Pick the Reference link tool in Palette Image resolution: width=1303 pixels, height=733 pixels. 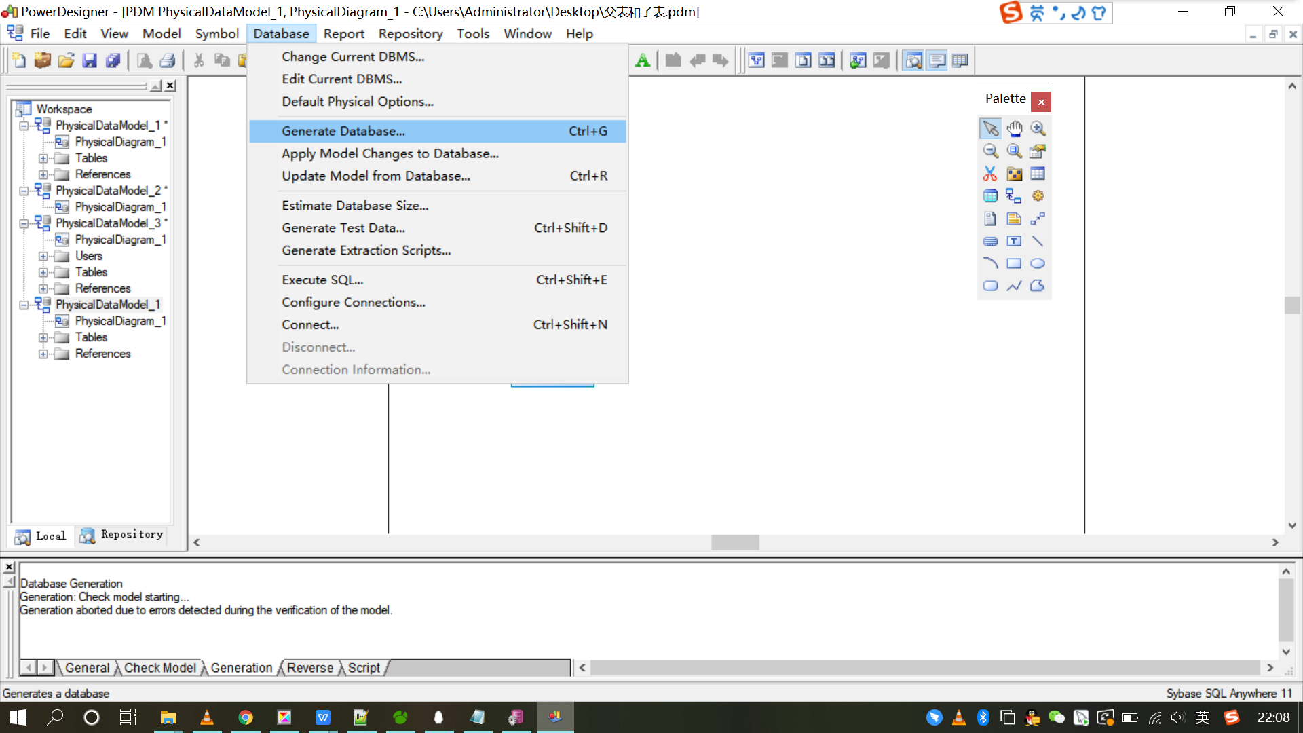[x=1014, y=196]
